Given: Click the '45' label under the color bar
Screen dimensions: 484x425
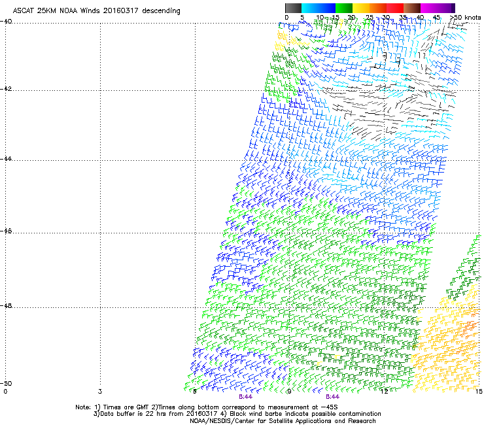Looking at the screenshot, I should click(x=436, y=18).
